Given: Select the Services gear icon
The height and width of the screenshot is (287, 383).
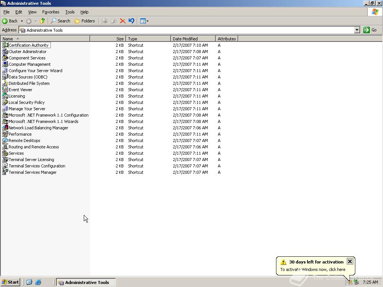Looking at the screenshot, I should (x=5, y=153).
